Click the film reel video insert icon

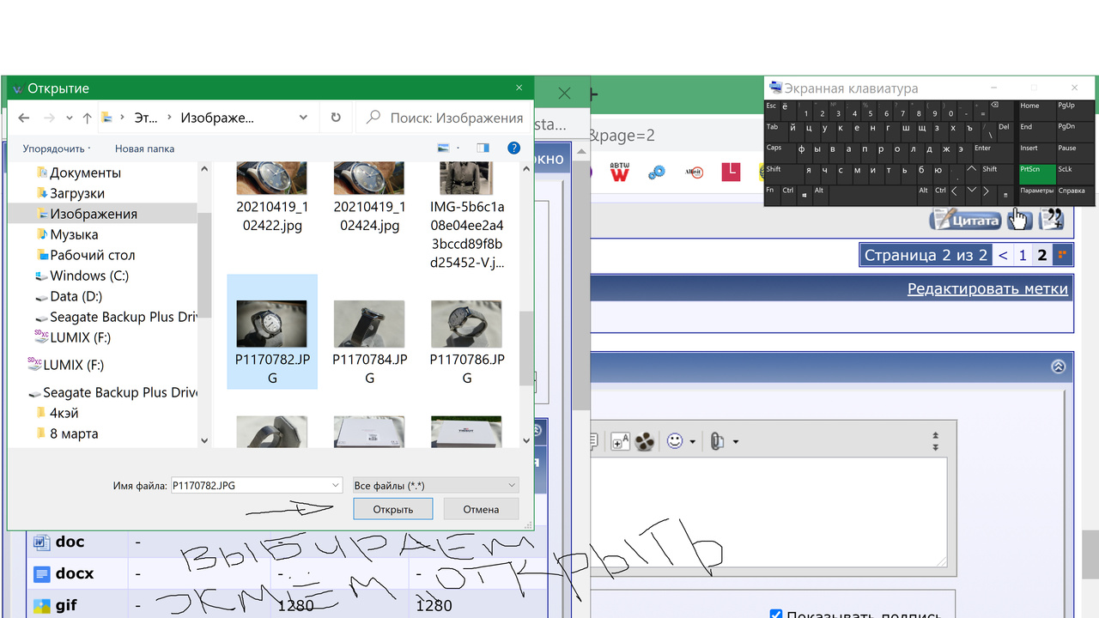[x=645, y=441]
